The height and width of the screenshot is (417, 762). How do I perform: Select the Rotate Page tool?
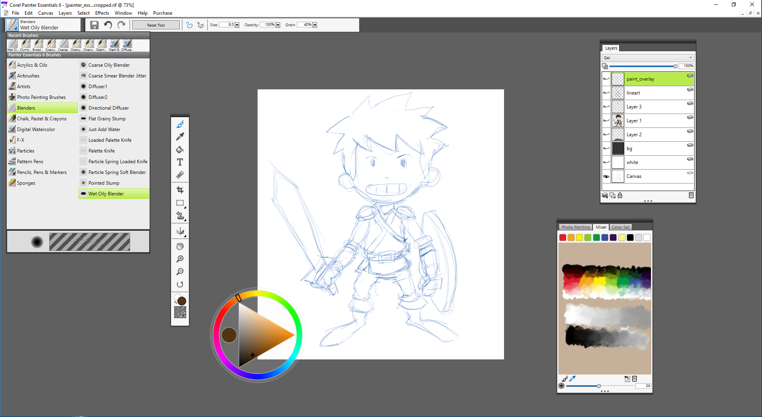tap(180, 284)
